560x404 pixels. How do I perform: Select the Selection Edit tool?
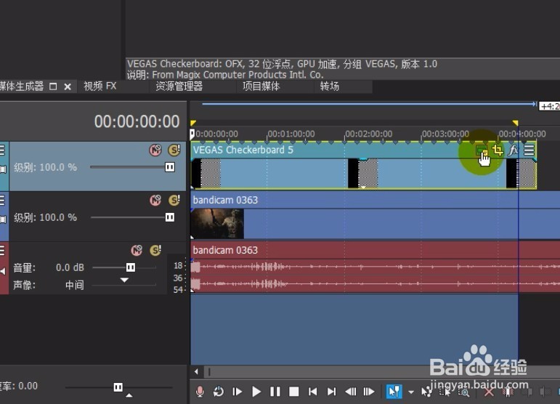click(x=445, y=392)
